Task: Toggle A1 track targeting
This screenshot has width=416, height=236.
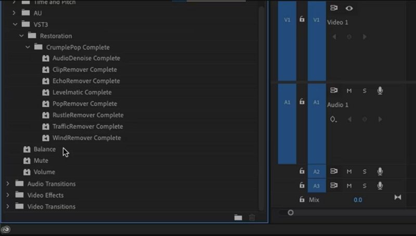Action: [317, 124]
